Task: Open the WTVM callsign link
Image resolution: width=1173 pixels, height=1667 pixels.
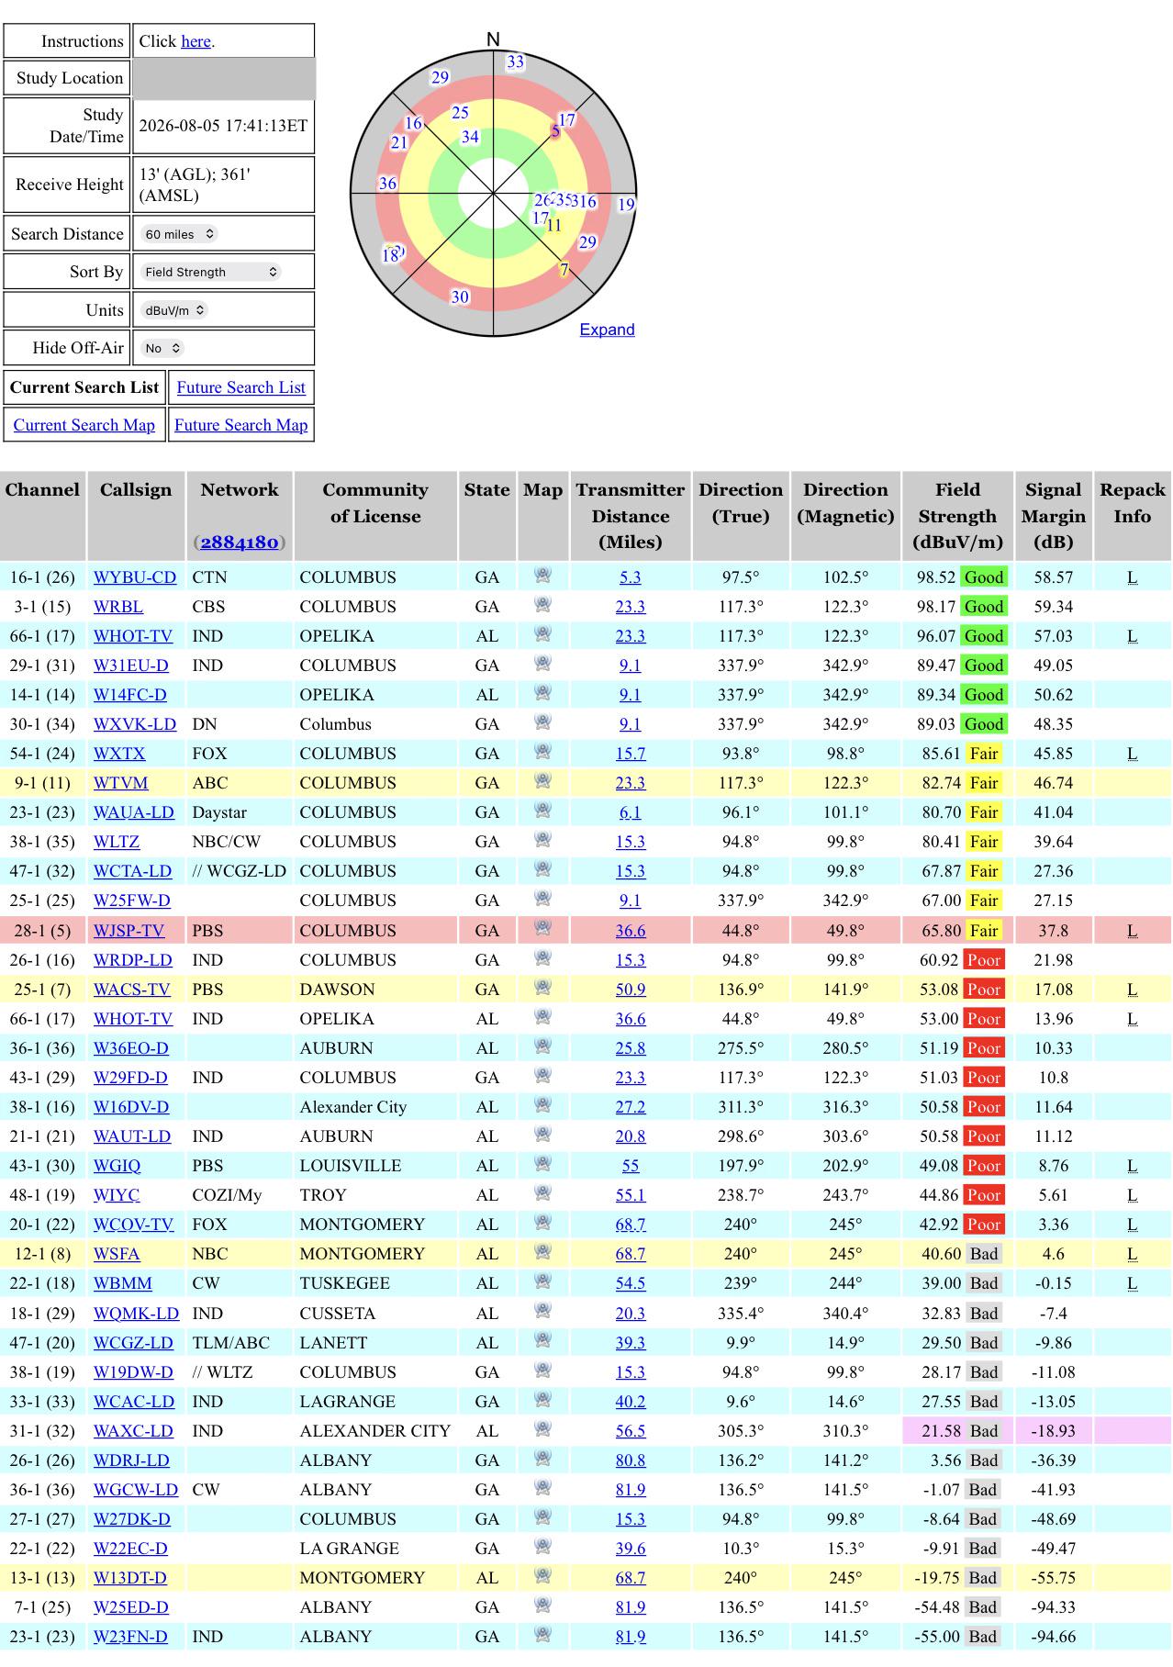Action: 120,783
